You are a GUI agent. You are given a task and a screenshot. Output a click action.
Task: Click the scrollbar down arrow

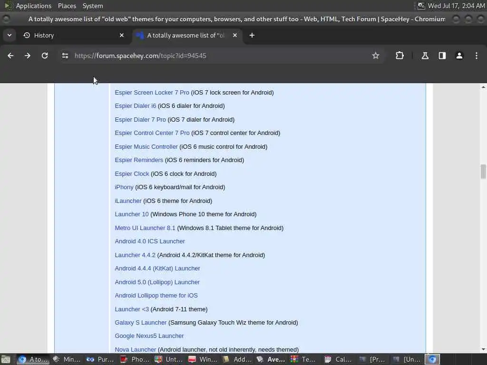[483, 349]
